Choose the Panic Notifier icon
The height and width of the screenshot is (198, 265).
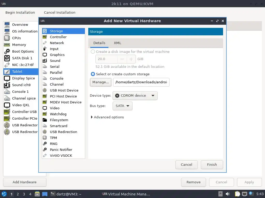(x=45, y=150)
